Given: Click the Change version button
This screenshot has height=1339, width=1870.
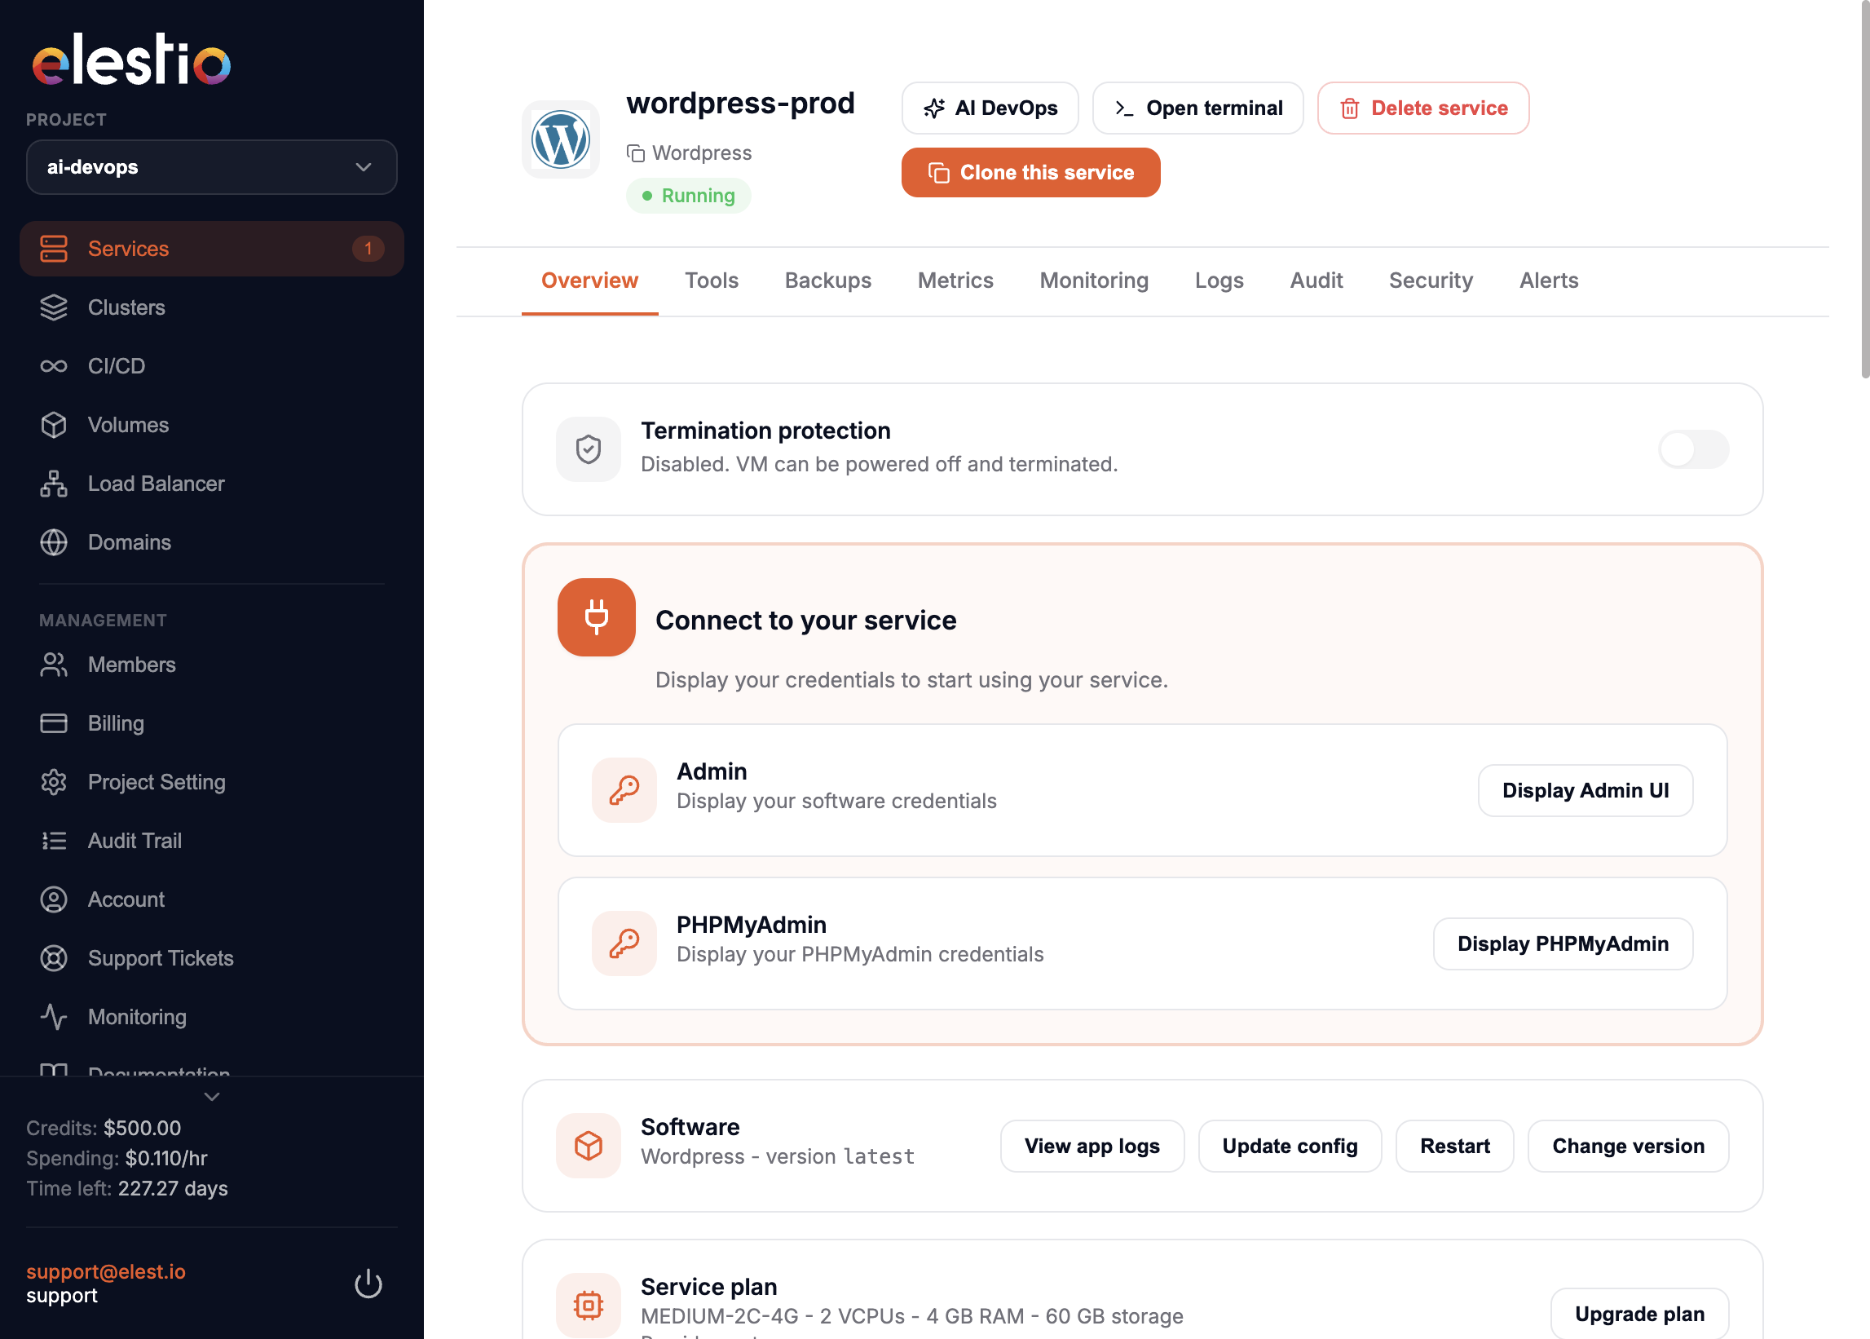Looking at the screenshot, I should 1628,1146.
